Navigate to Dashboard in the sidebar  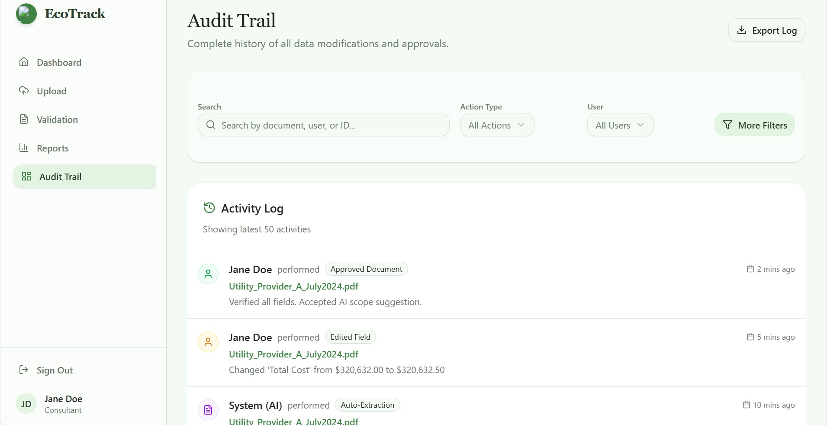coord(59,62)
